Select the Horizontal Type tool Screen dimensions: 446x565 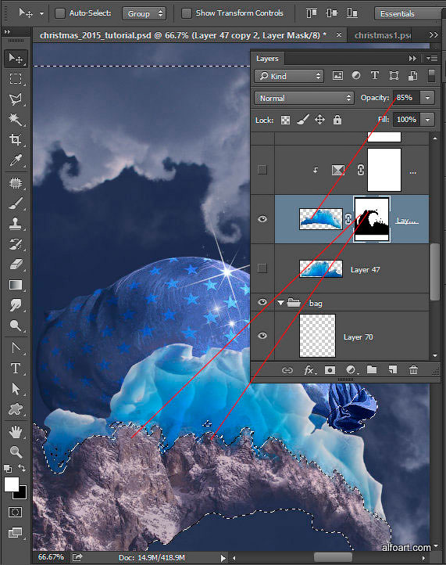16,369
